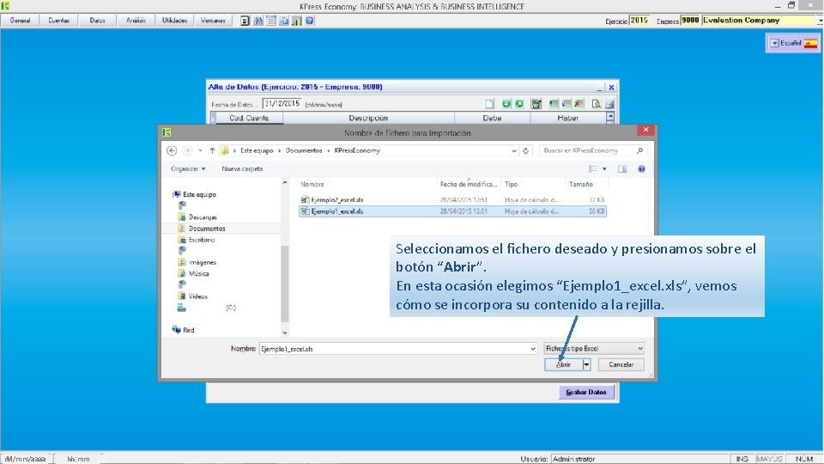
Task: Select Descargas in the navigation tree
Action: (x=203, y=217)
